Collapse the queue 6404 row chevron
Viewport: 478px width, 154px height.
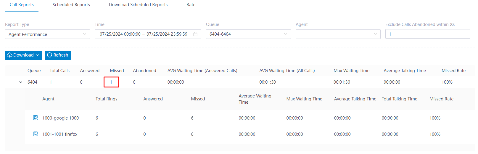click(21, 82)
